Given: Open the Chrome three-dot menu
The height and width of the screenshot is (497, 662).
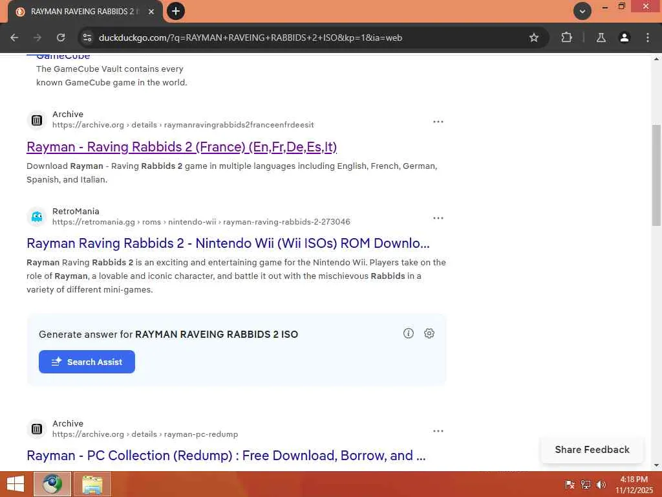Looking at the screenshot, I should 648,38.
